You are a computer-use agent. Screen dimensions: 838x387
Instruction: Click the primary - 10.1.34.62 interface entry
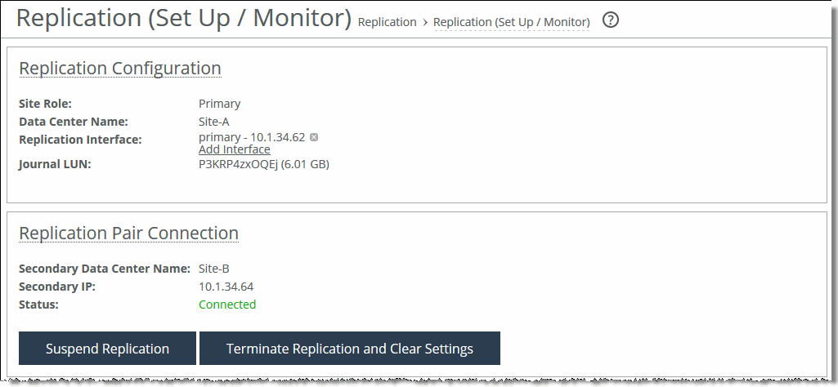pos(252,137)
